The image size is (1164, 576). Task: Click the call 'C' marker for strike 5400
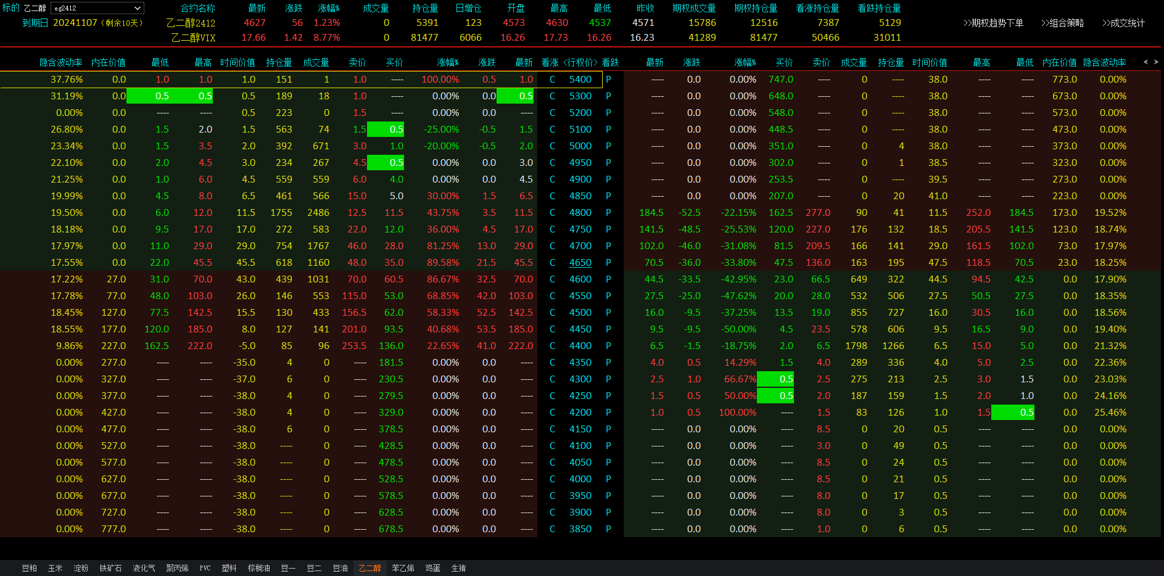pyautogui.click(x=552, y=80)
